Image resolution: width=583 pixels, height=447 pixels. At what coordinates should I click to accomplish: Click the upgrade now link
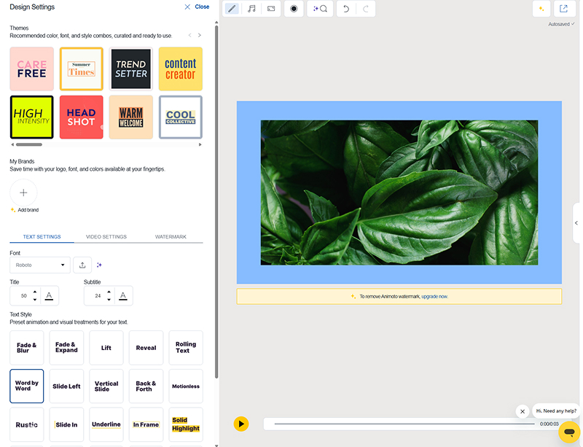434,297
